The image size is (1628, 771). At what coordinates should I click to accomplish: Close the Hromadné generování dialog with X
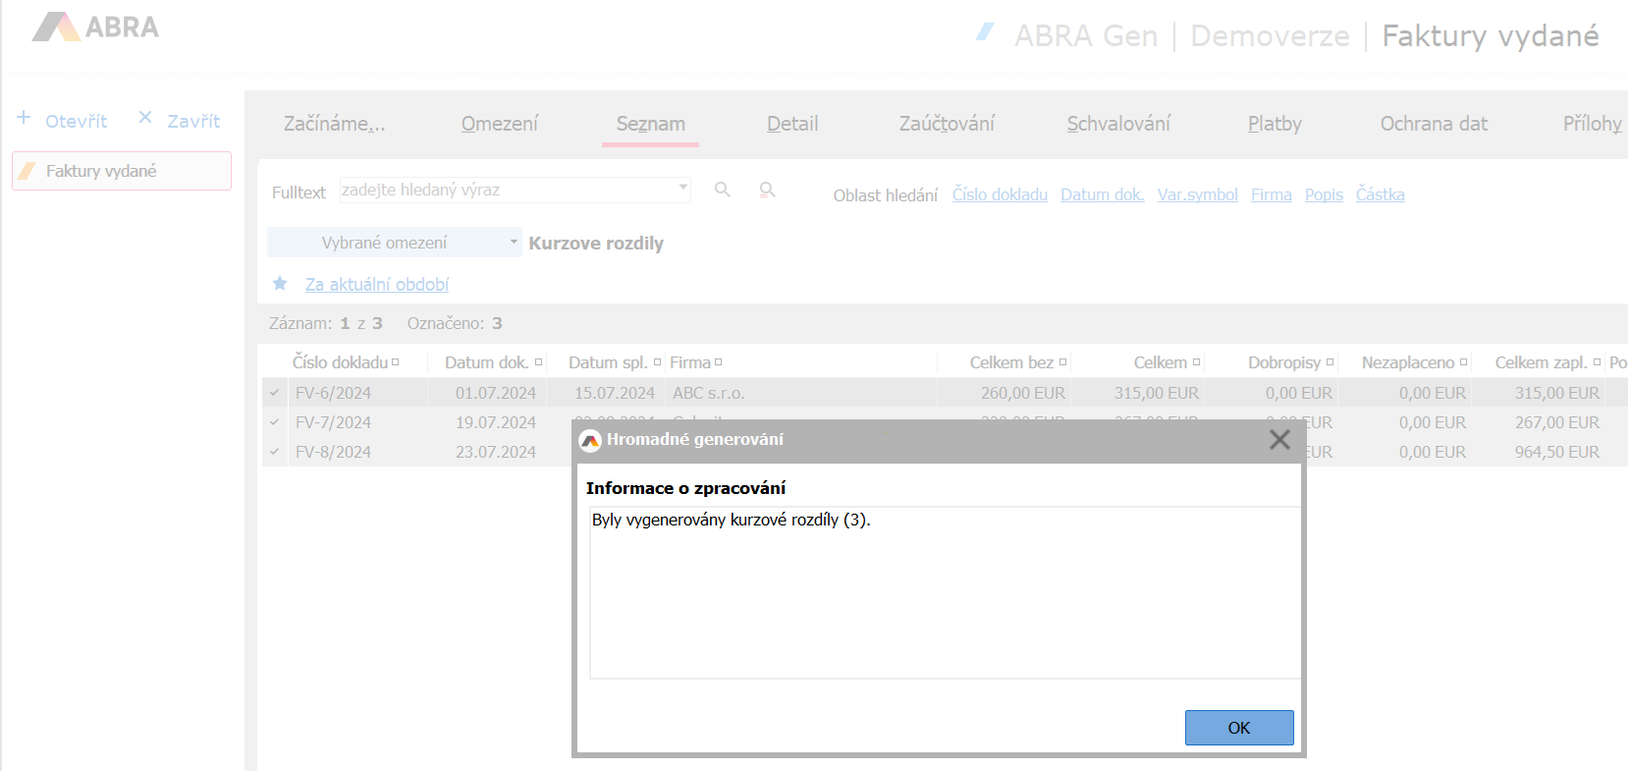(x=1278, y=439)
